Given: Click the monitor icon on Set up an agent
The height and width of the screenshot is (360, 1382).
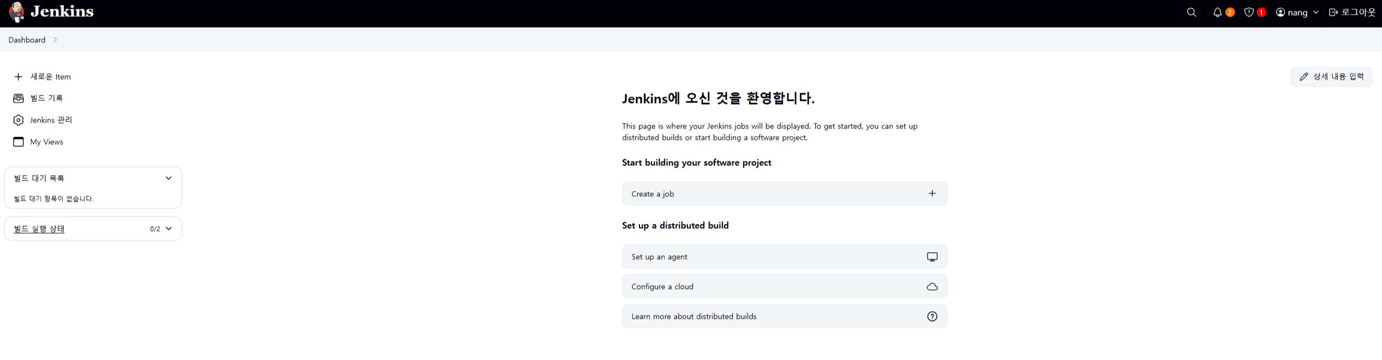Looking at the screenshot, I should click(x=932, y=257).
